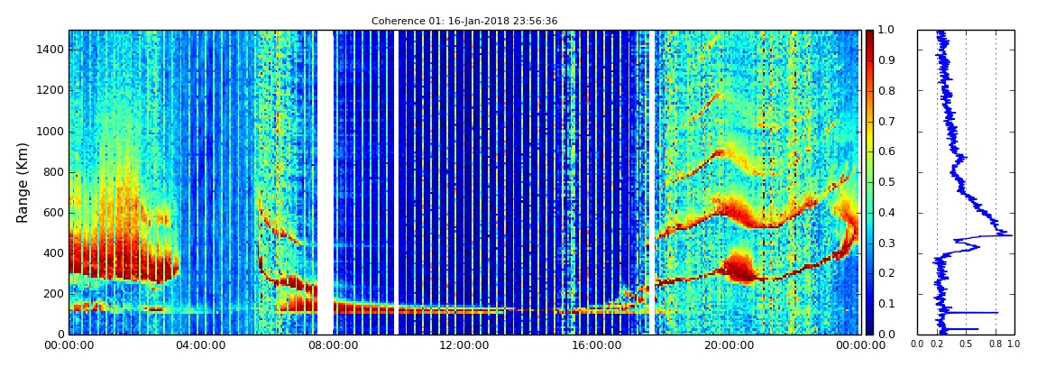This screenshot has height=367, width=1037.
Task: Click the 200 tick label on the range axis
Action: click(x=54, y=294)
